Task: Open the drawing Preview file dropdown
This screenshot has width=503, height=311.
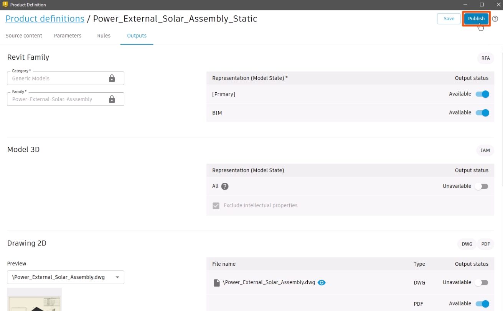Action: click(66, 277)
